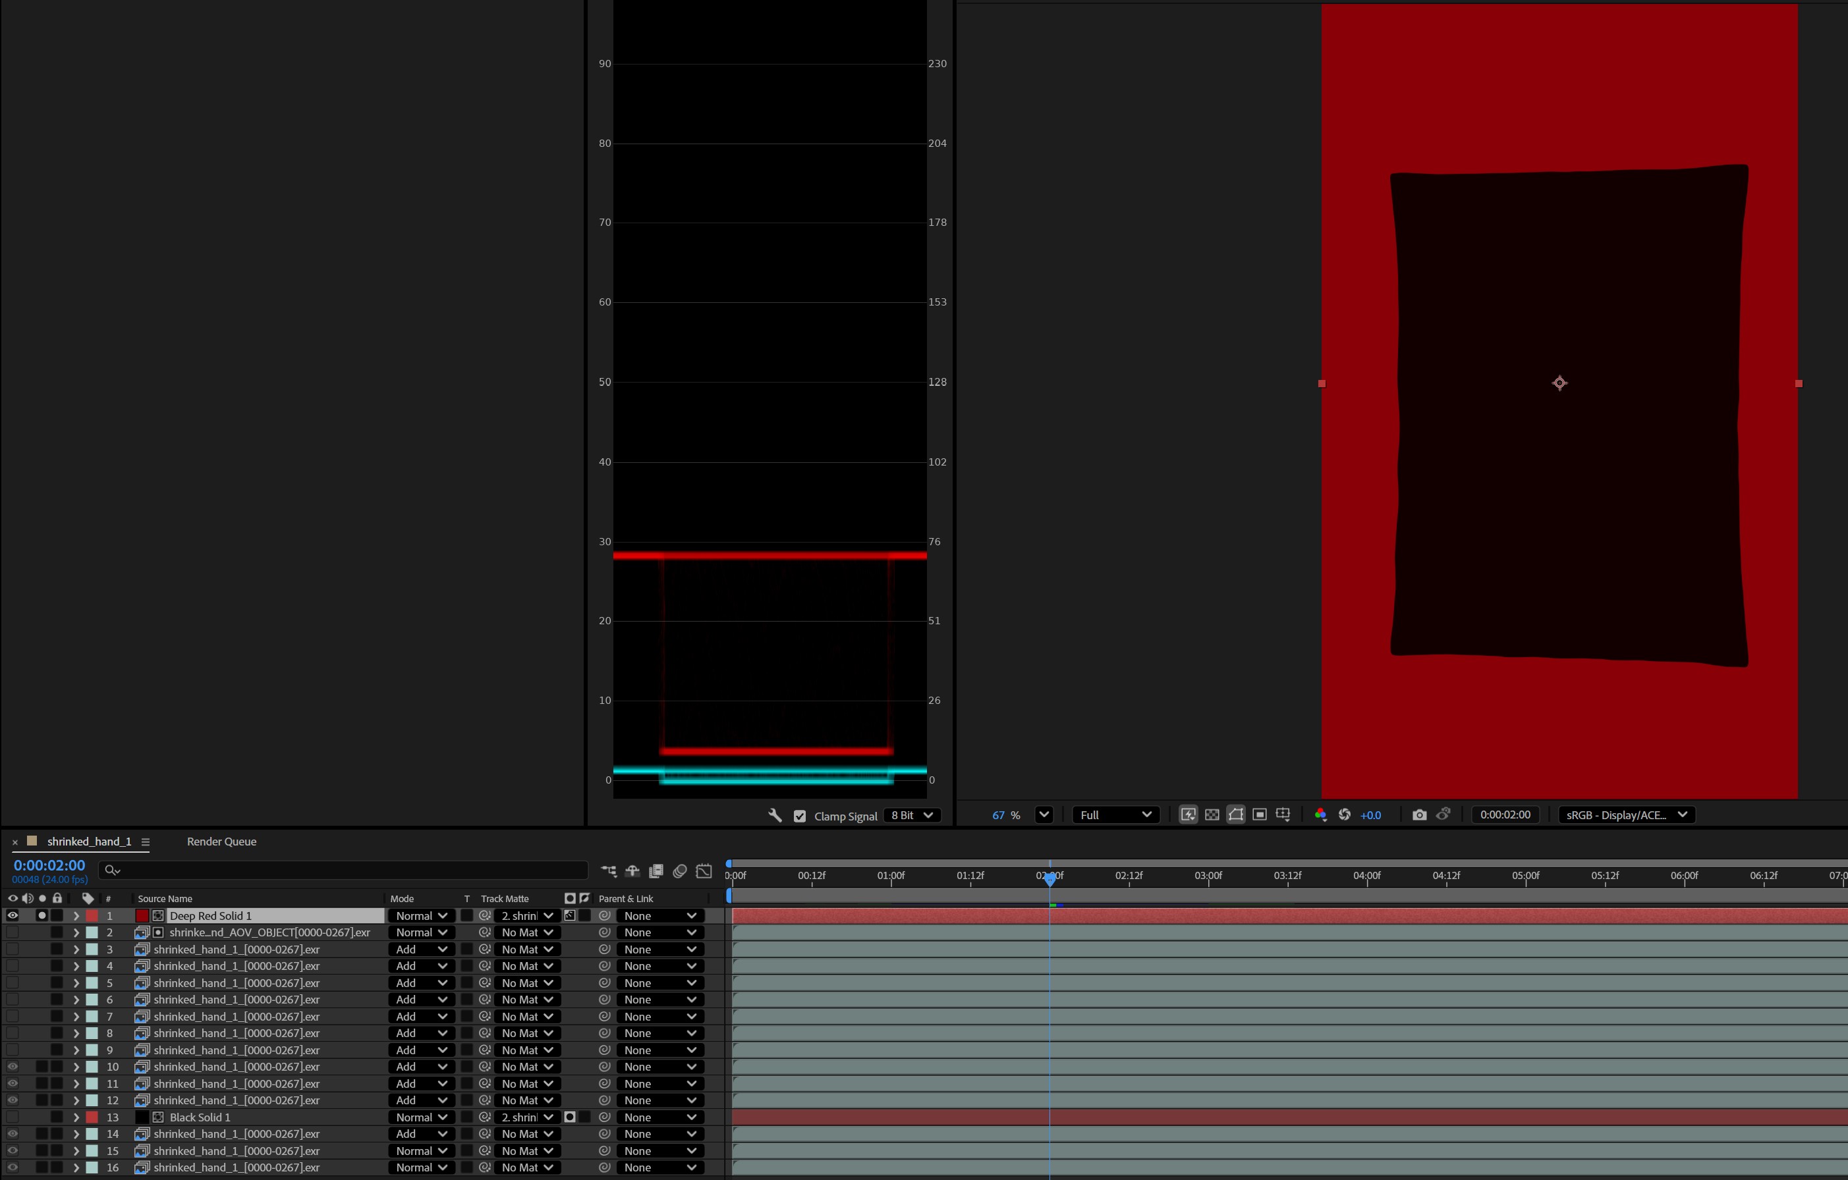Open the Show Channel RGB icon
The image size is (1848, 1180).
click(x=1320, y=815)
